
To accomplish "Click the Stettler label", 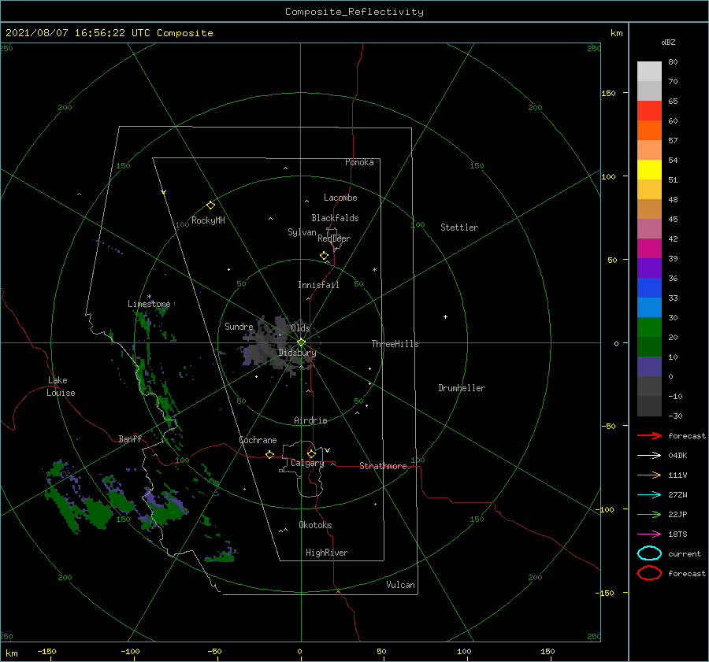I will 459,227.
